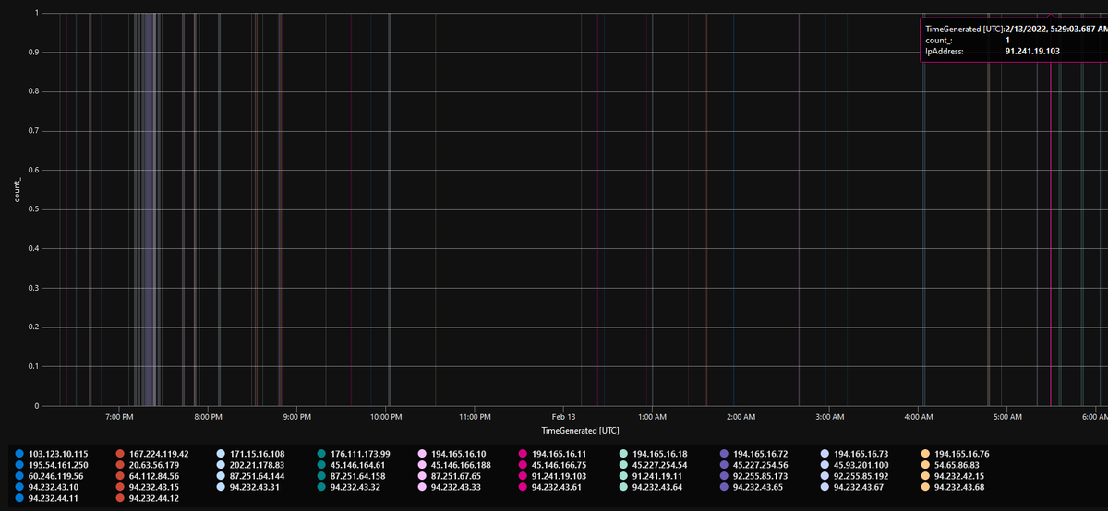Select legend entry 194.165.16.18
The image size is (1108, 511).
(x=653, y=454)
